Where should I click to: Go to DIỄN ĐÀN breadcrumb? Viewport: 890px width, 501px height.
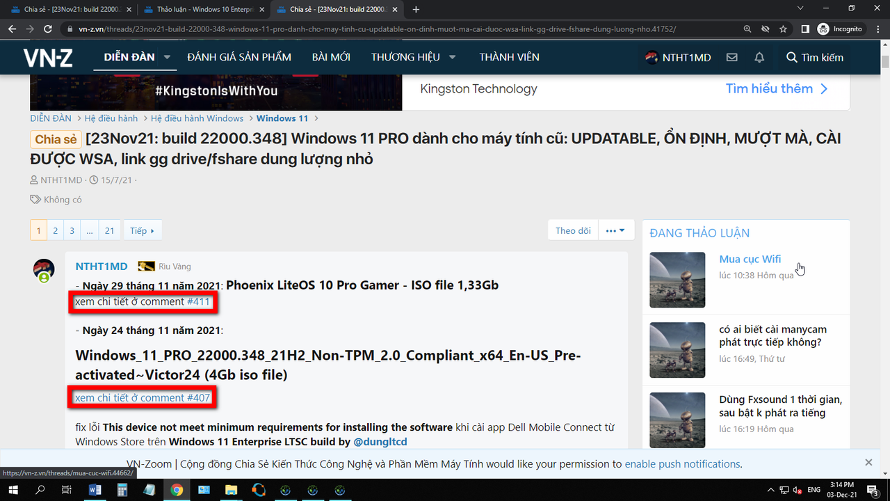(51, 118)
